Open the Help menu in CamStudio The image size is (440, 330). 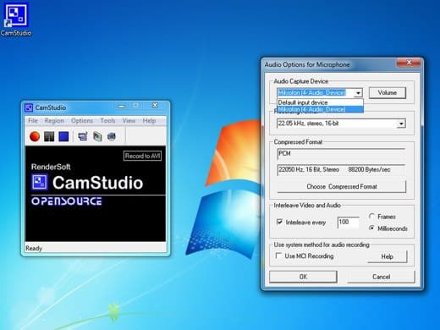149,121
